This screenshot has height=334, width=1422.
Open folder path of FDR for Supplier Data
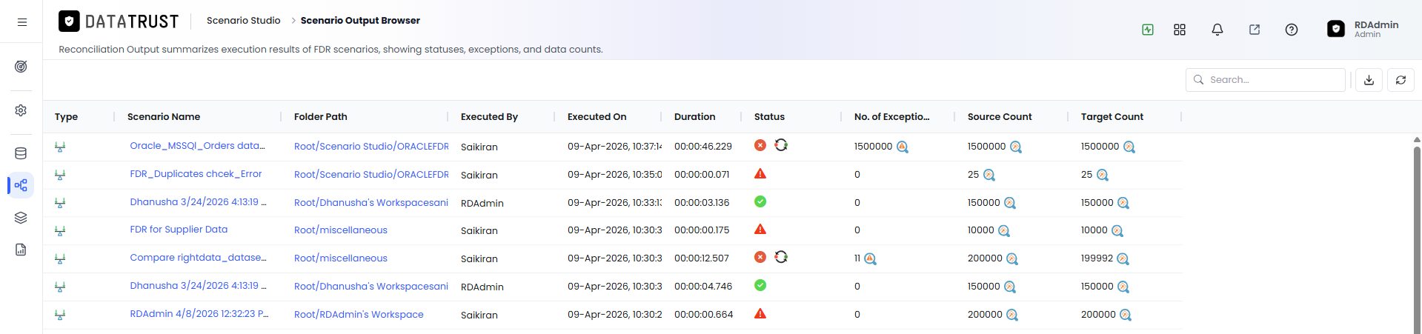click(x=341, y=230)
